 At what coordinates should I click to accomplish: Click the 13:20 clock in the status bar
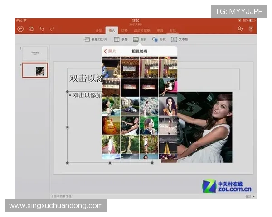[136, 21]
